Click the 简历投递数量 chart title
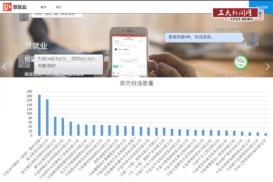Viewport: 273px width, 182px height. click(136, 83)
